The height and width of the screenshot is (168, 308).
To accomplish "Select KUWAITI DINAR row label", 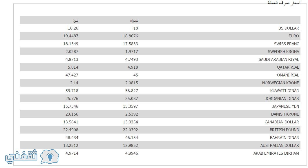I will [285, 91].
